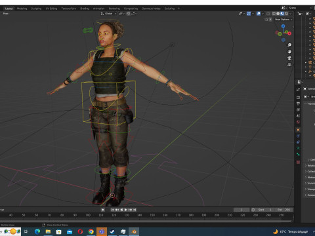The height and width of the screenshot is (236, 315).
Task: Launch Blender from Windows taskbar
Action: click(x=134, y=231)
